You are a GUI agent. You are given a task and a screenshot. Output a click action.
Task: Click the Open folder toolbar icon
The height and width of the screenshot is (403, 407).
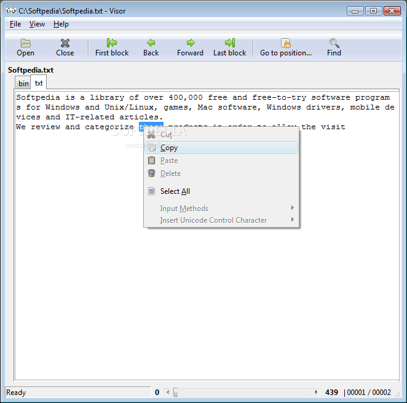pos(25,44)
